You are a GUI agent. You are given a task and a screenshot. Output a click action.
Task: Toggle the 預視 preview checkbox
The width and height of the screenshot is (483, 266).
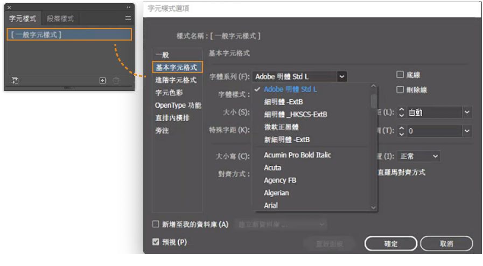[156, 242]
